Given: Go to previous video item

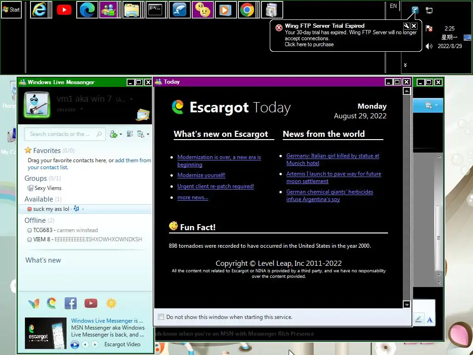Looking at the screenshot, I should pyautogui.click(x=85, y=344).
